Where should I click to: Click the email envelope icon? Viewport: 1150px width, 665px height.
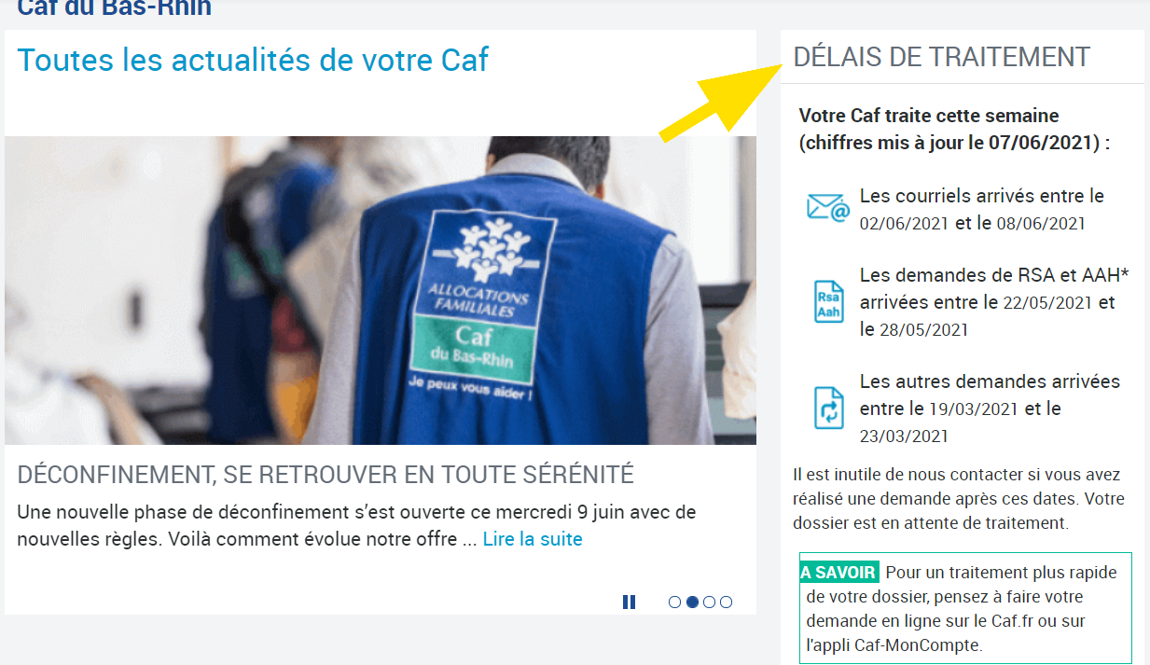[x=828, y=206]
